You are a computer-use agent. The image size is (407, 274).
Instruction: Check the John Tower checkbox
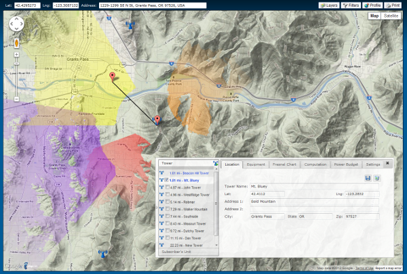[x=168, y=187]
